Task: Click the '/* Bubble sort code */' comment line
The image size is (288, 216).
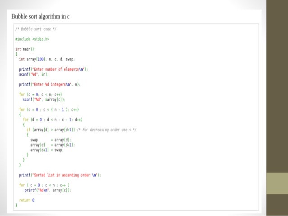Action: [x=36, y=29]
